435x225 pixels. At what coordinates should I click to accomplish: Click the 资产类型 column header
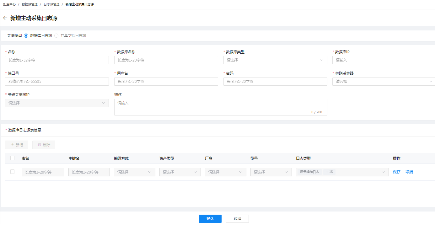(167, 158)
